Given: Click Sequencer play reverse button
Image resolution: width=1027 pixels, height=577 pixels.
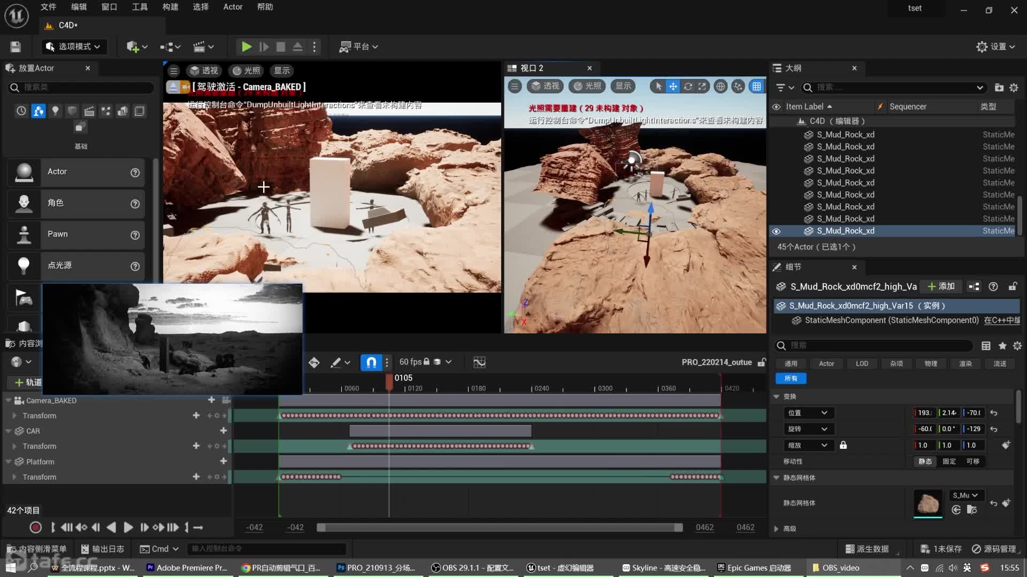Looking at the screenshot, I should [111, 528].
